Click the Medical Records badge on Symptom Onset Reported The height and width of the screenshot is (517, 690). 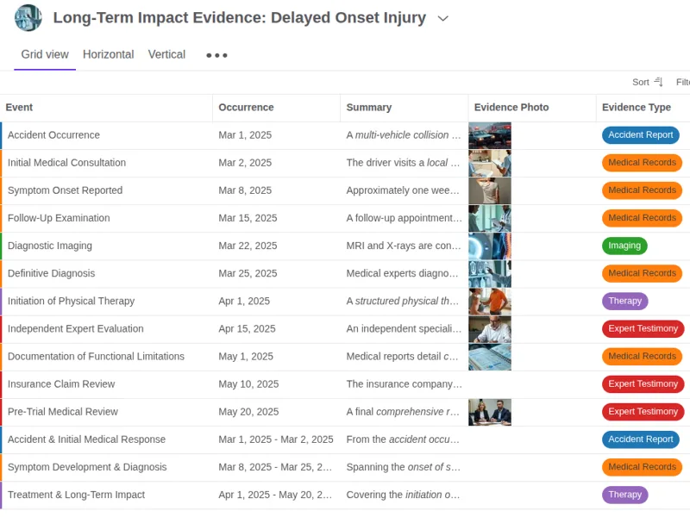point(642,190)
